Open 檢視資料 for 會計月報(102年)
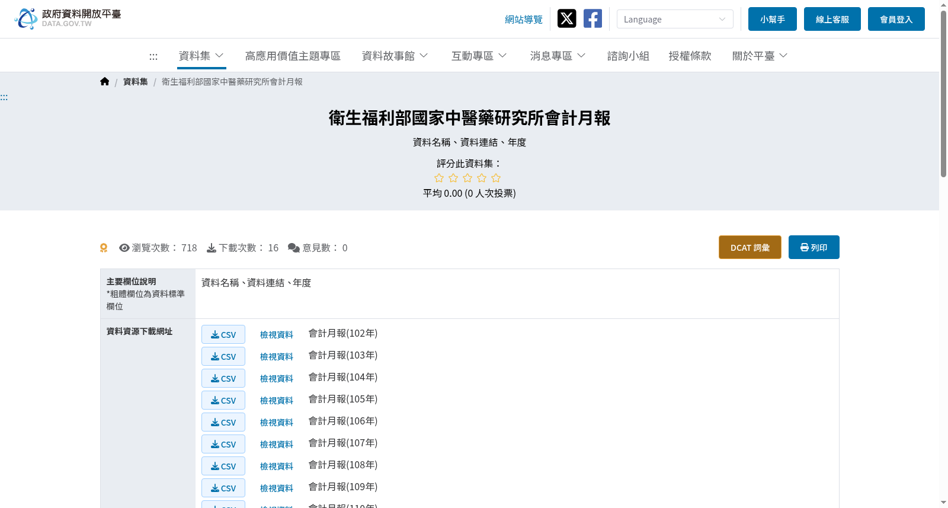This screenshot has height=508, width=948. tap(277, 335)
